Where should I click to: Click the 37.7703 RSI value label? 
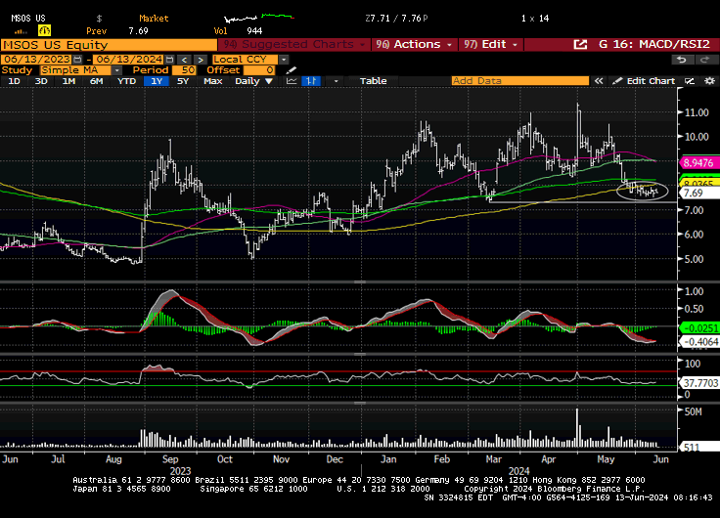click(699, 383)
